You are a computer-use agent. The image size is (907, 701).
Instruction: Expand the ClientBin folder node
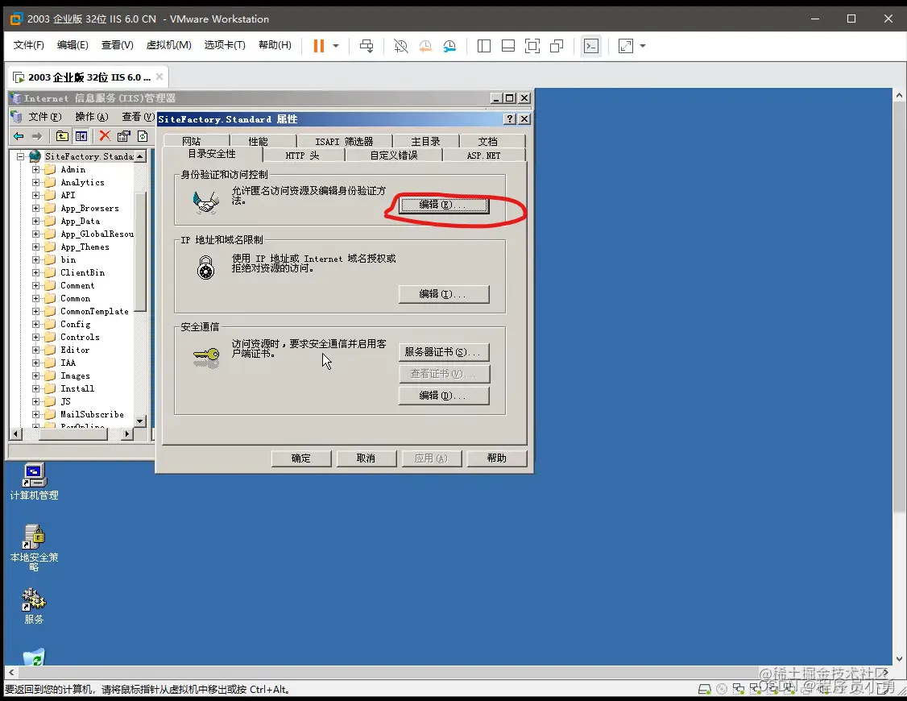click(x=36, y=272)
